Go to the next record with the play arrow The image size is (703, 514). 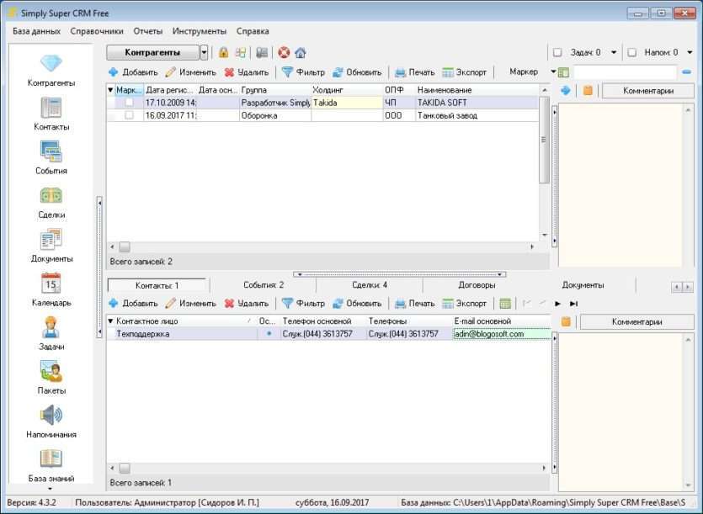click(557, 304)
